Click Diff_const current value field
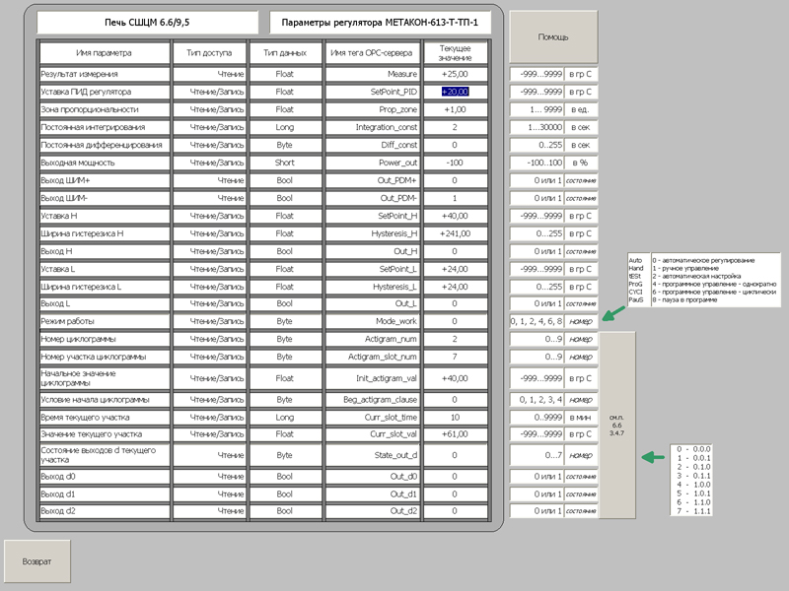 456,145
